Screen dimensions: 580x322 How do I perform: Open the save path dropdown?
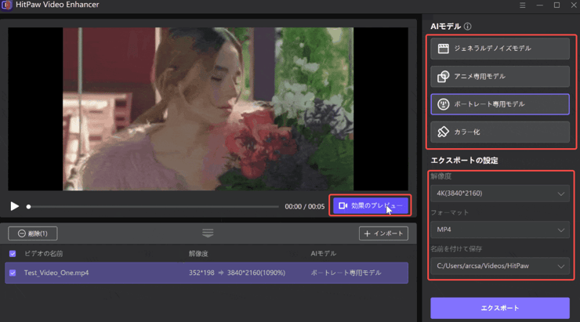click(499, 266)
